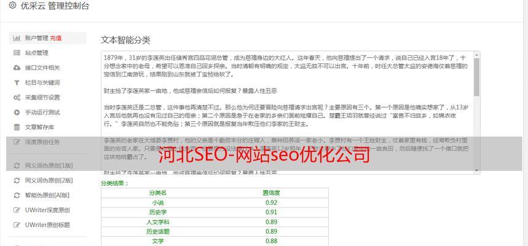
Task: Click the refresh icon for 智能伪原创[AI版]
Action: coord(17,195)
